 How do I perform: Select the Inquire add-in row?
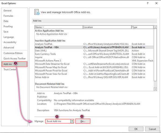point(94,57)
